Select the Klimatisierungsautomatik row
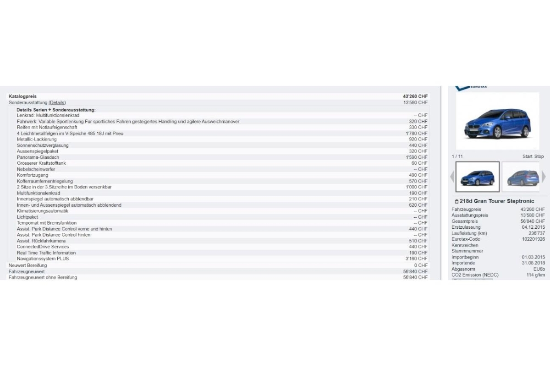The image size is (550, 366). point(218,211)
